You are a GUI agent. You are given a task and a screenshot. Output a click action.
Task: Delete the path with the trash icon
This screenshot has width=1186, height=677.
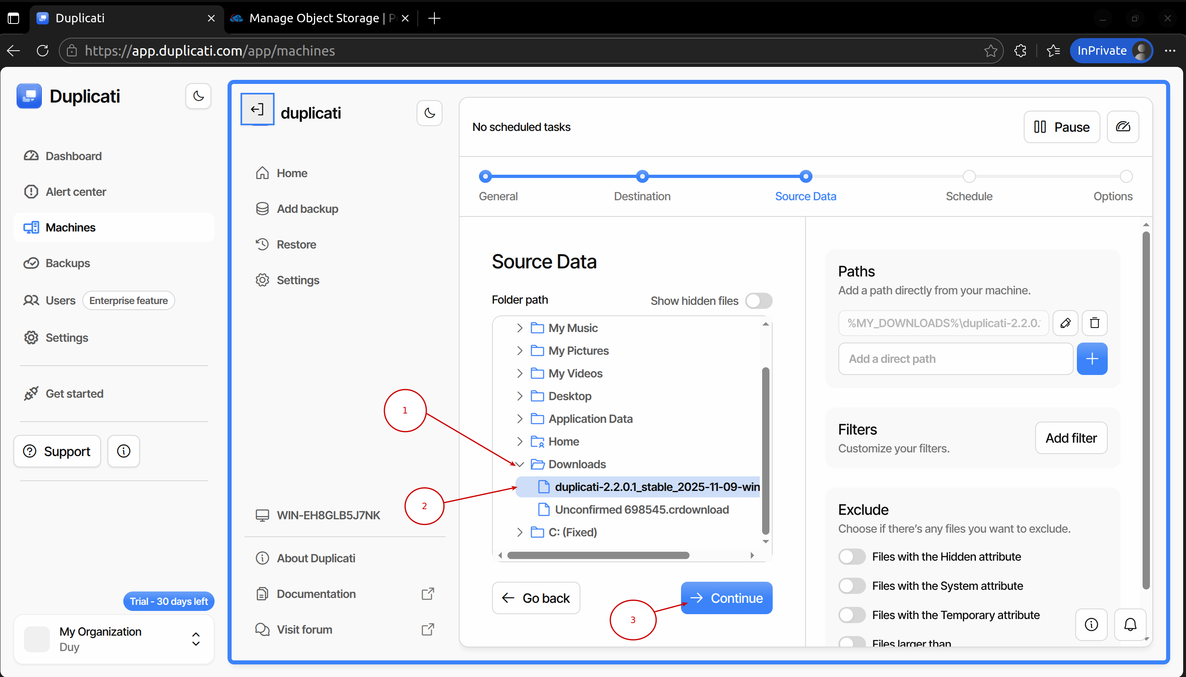[1094, 323]
